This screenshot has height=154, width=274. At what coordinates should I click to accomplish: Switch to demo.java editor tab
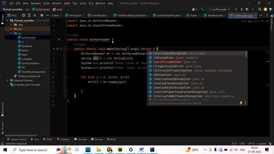[75, 15]
